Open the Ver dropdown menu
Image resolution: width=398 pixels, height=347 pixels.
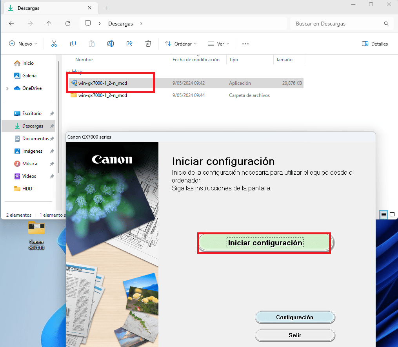tap(218, 44)
